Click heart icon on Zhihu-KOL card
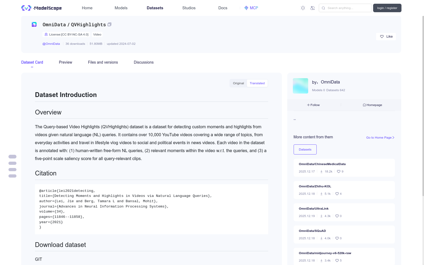The image size is (424, 265). 337,194
